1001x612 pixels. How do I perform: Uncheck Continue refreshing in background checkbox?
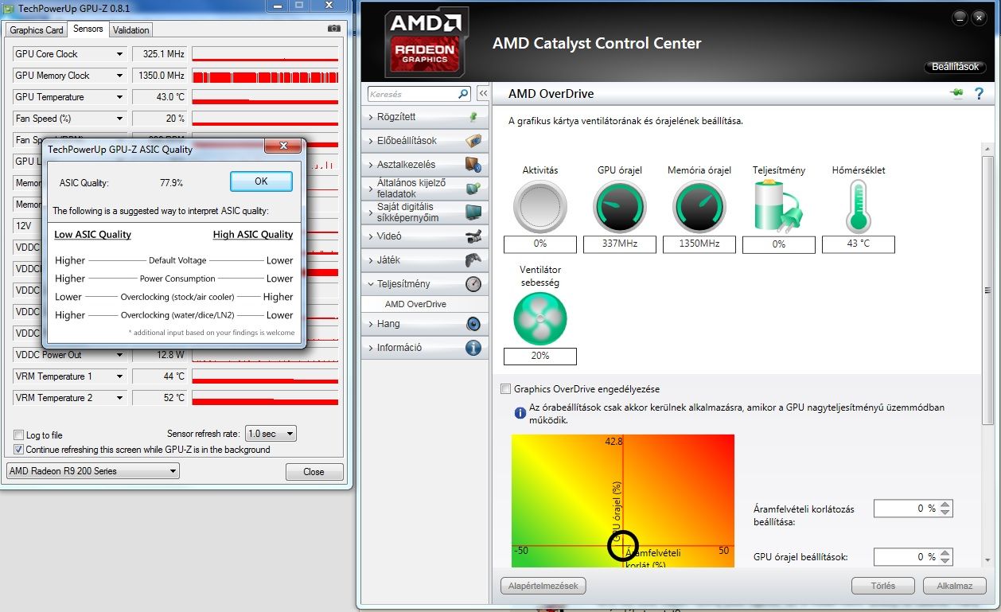(18, 450)
